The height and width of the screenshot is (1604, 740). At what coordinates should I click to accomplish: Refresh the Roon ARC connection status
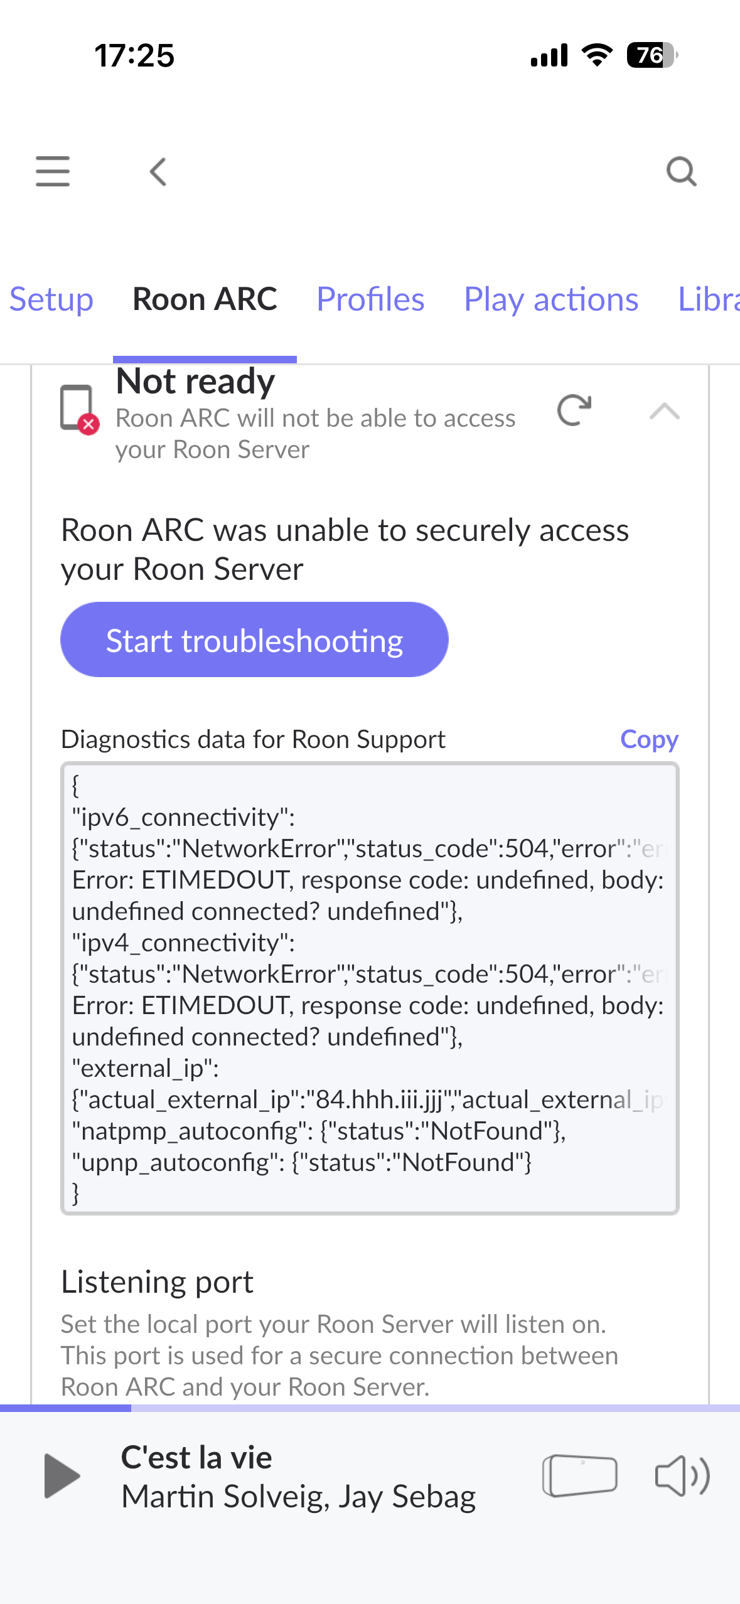pos(574,410)
